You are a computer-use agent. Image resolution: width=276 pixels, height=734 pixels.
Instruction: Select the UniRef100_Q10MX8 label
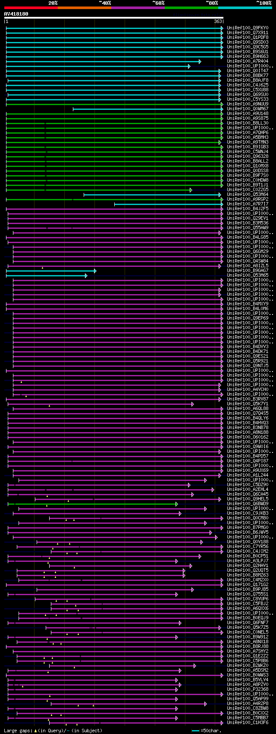(248, 166)
